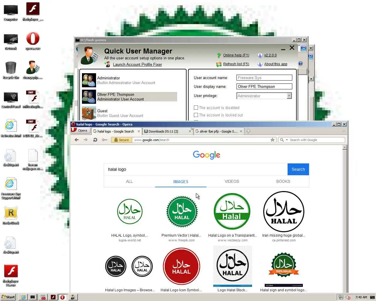Screen dimensions: 376x301
Task: Click the halal logo search box
Action: pyautogui.click(x=196, y=169)
